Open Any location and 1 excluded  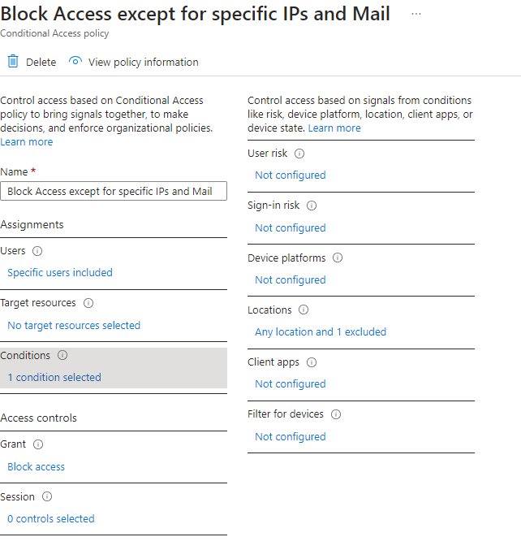pos(321,331)
